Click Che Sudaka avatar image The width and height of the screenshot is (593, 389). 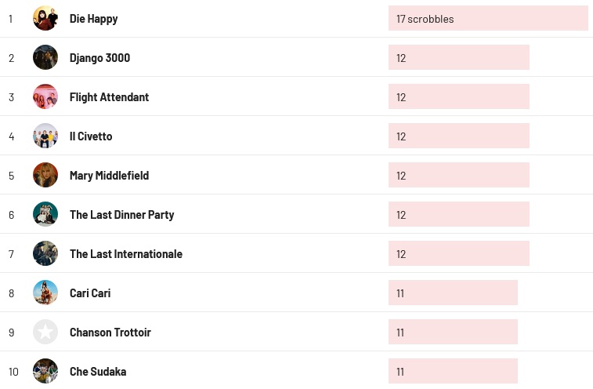[45, 371]
